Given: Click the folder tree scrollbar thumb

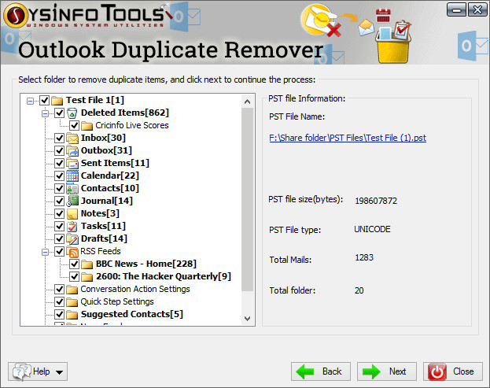Looking at the screenshot, I should point(247,199).
